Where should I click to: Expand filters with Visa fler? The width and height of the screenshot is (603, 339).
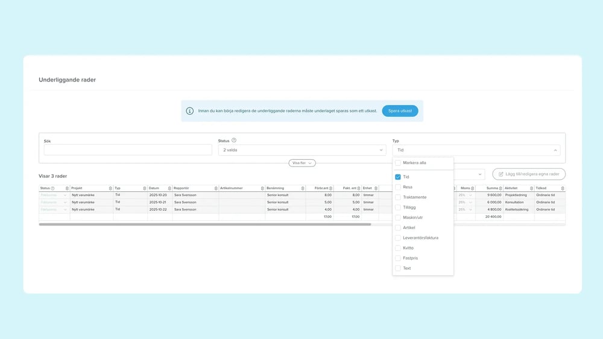301,163
